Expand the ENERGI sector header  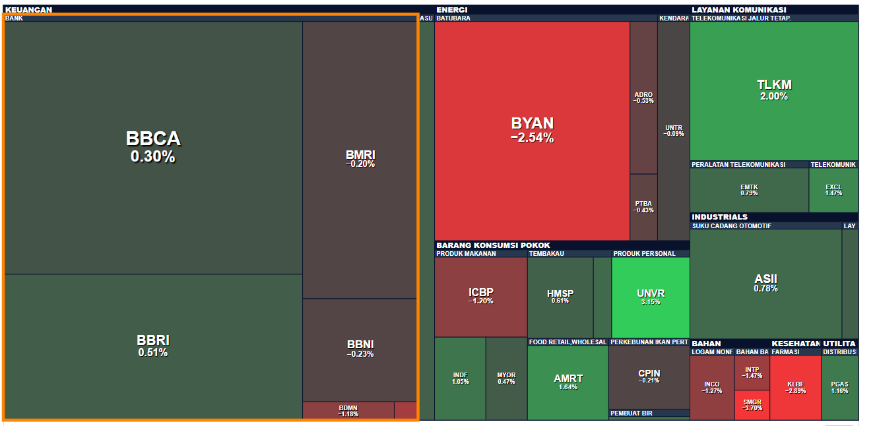tap(452, 10)
